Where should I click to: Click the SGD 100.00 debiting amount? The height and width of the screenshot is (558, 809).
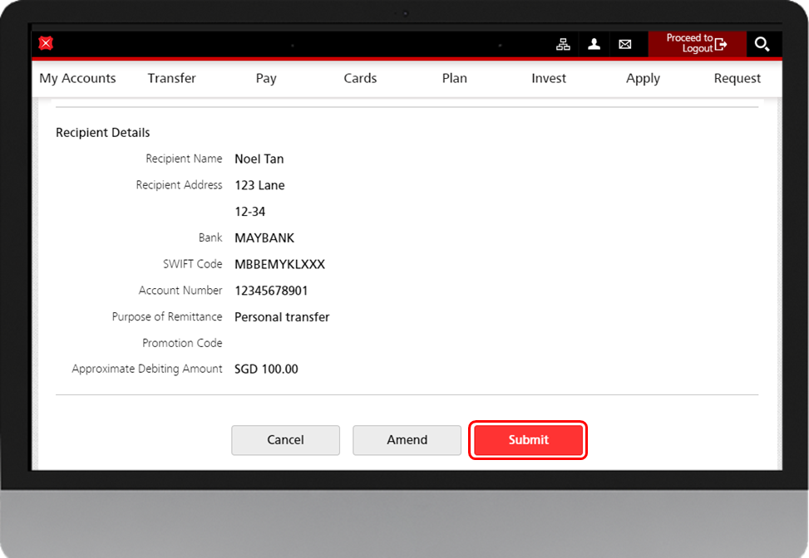pyautogui.click(x=266, y=369)
